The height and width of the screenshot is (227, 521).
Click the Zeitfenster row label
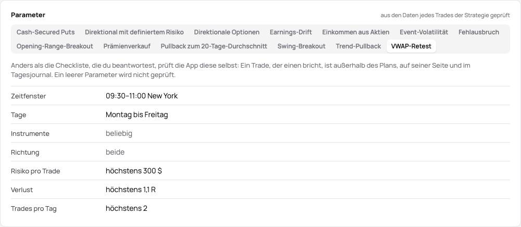[x=28, y=96]
